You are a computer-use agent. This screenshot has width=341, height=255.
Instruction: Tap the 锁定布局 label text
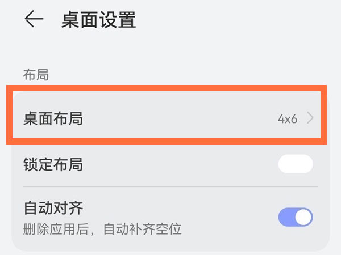[53, 164]
